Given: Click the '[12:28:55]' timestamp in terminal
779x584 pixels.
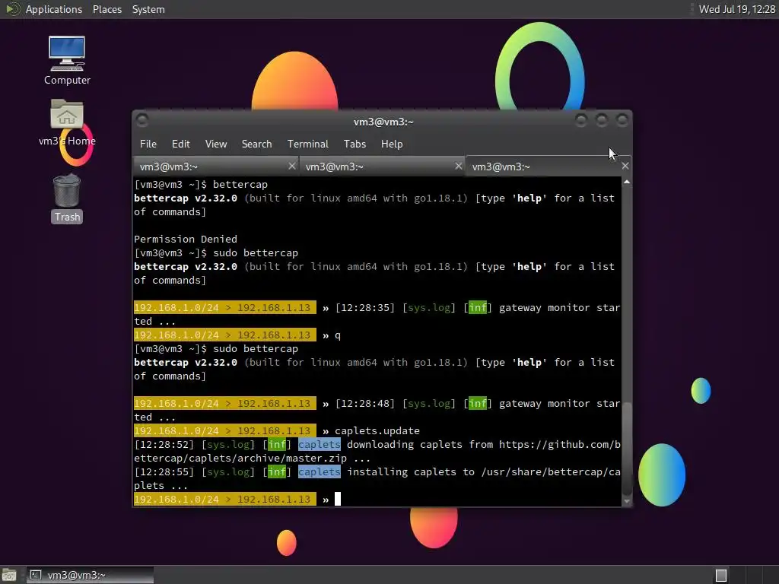Looking at the screenshot, I should [164, 471].
